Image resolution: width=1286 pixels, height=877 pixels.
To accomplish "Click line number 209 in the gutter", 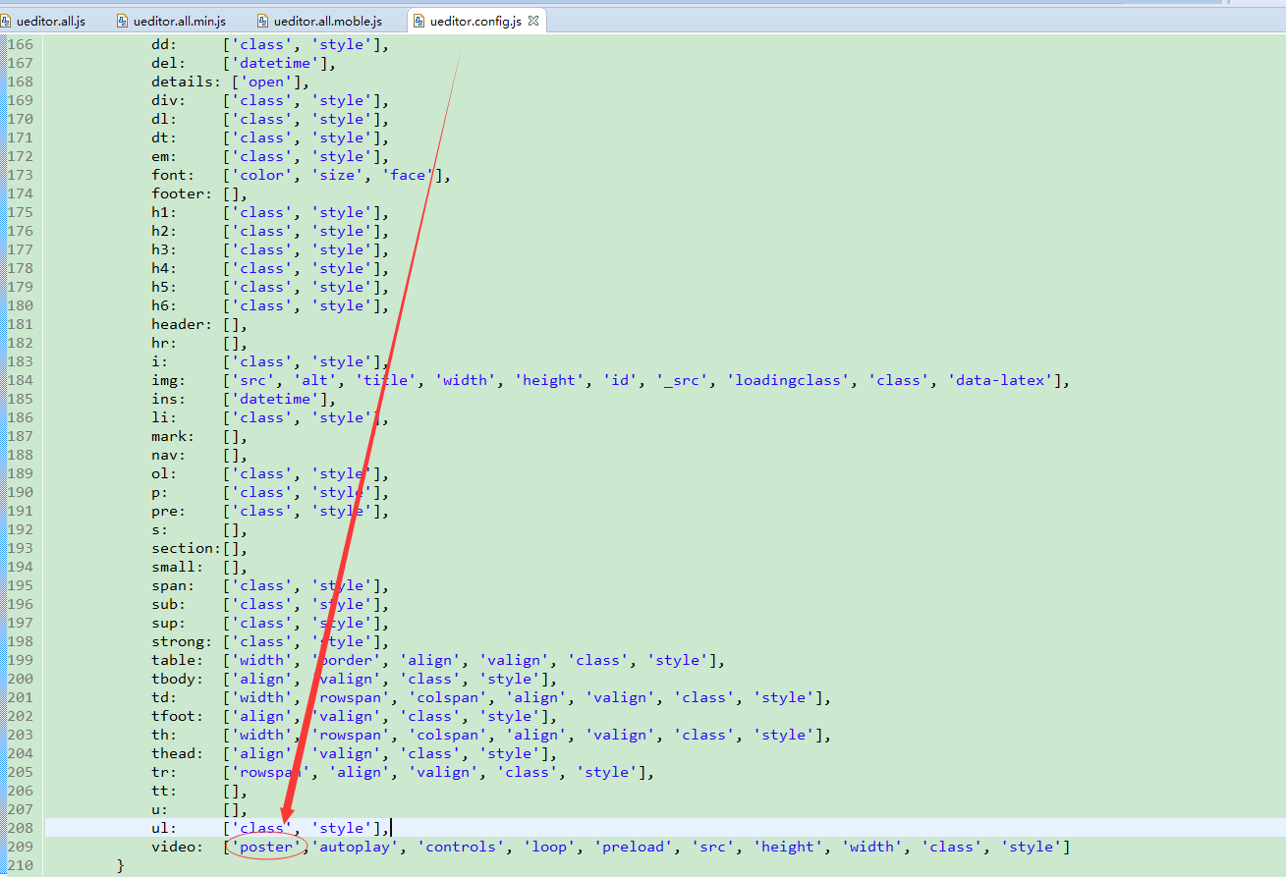I will tap(21, 847).
